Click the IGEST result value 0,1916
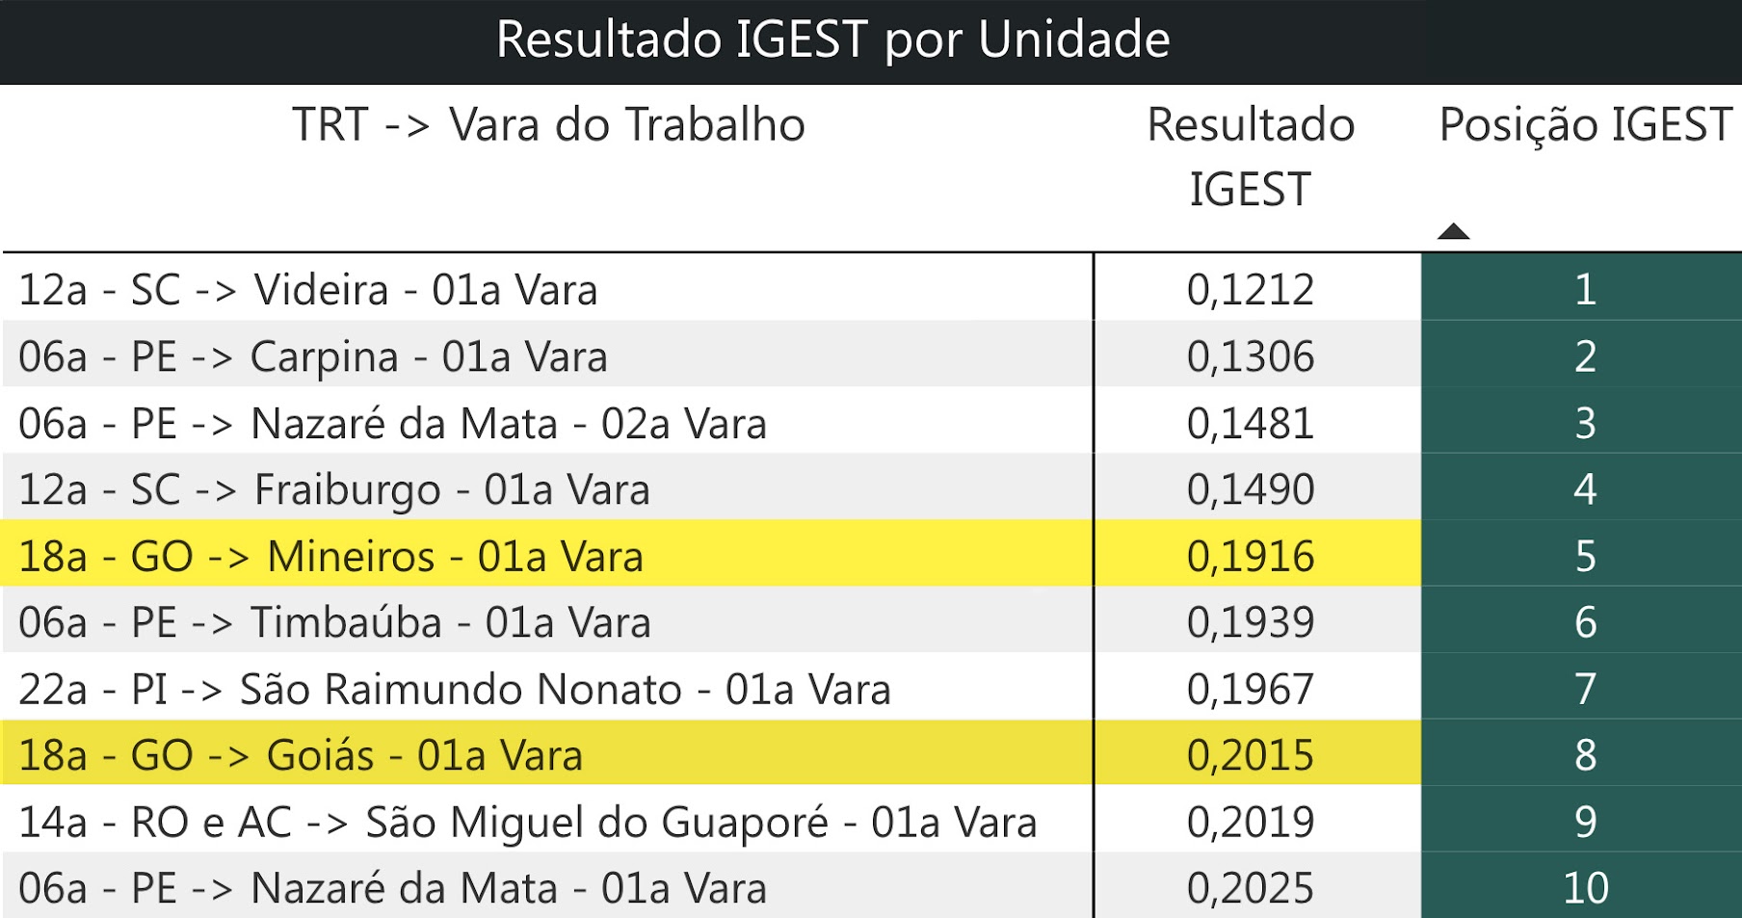 pyautogui.click(x=1251, y=557)
